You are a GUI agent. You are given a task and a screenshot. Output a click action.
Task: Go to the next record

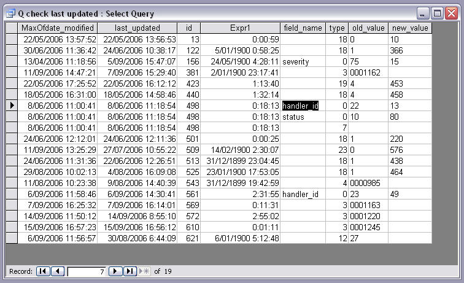tap(115, 271)
